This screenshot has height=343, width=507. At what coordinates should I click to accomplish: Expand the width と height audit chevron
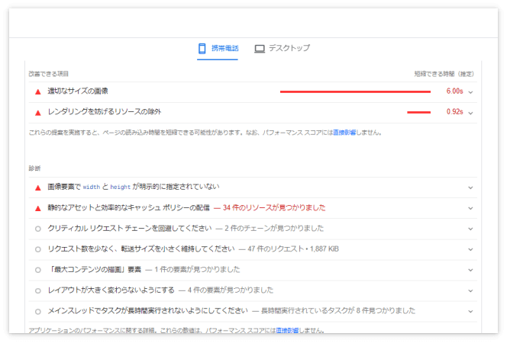[470, 188]
